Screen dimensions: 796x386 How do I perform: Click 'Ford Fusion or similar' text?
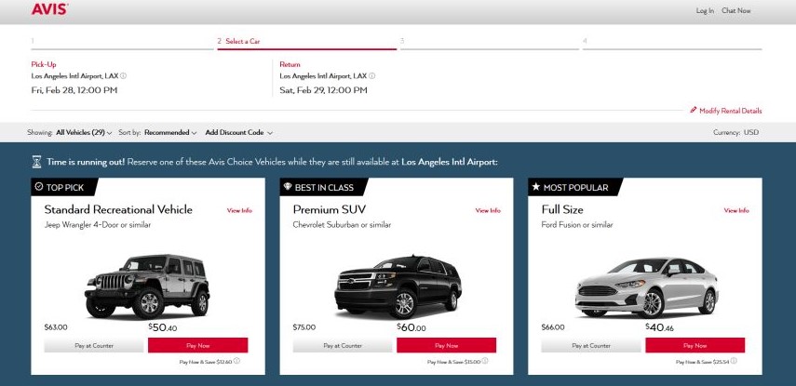point(576,225)
